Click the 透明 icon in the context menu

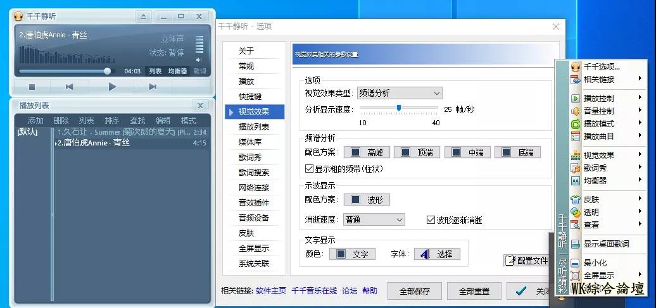(576, 213)
